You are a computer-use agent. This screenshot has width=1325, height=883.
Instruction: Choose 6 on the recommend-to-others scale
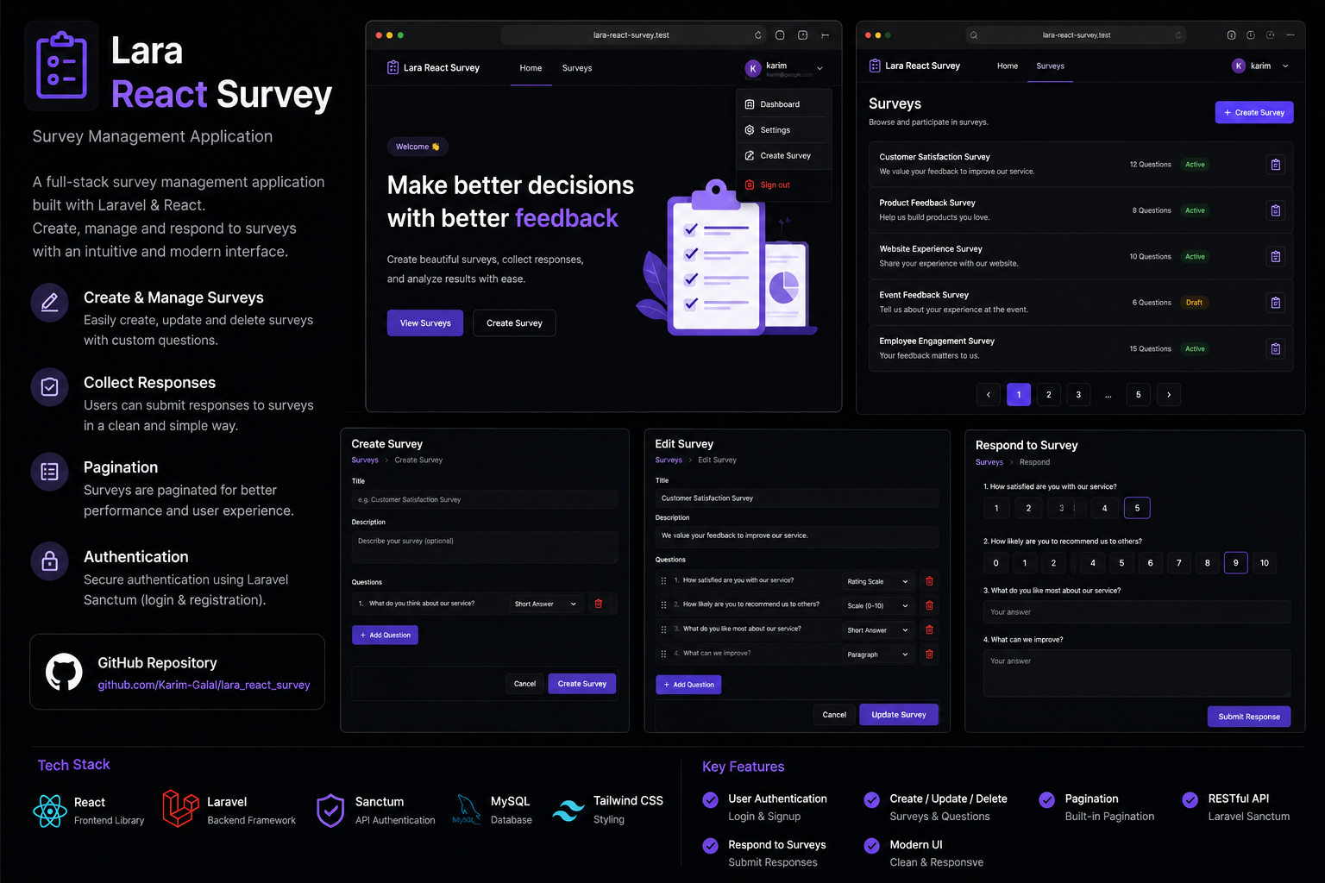click(x=1150, y=563)
